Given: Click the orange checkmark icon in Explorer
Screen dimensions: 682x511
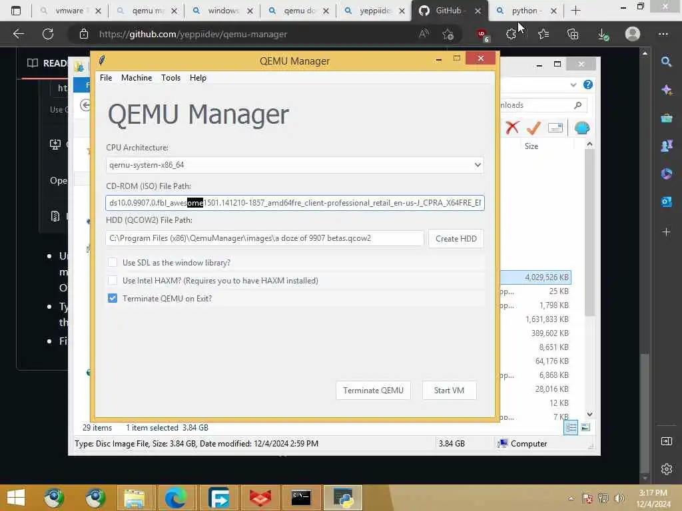Looking at the screenshot, I should [x=533, y=128].
